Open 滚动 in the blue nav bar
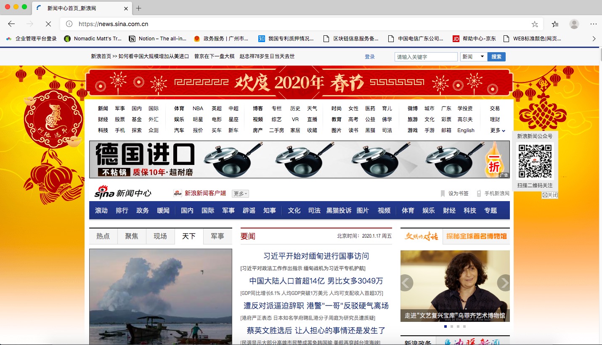Image resolution: width=602 pixels, height=345 pixels. pyautogui.click(x=101, y=210)
